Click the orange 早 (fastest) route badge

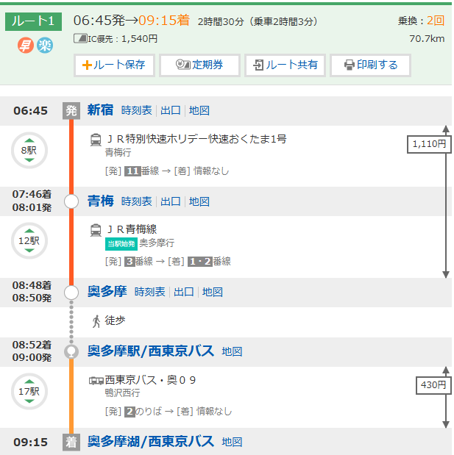coord(25,45)
